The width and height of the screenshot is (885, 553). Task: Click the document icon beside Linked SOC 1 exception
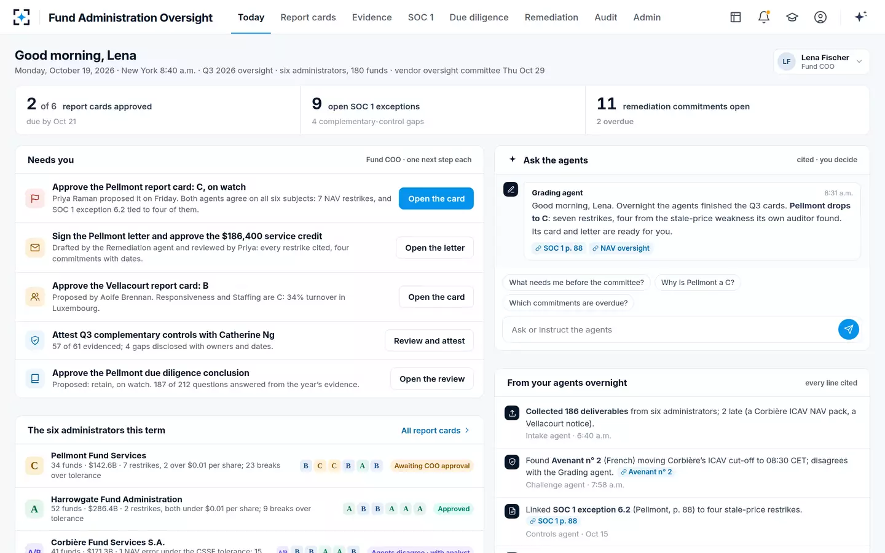point(512,511)
